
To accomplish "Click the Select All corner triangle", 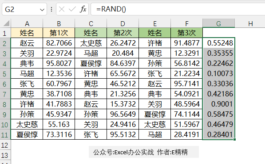I will [x=6, y=23].
